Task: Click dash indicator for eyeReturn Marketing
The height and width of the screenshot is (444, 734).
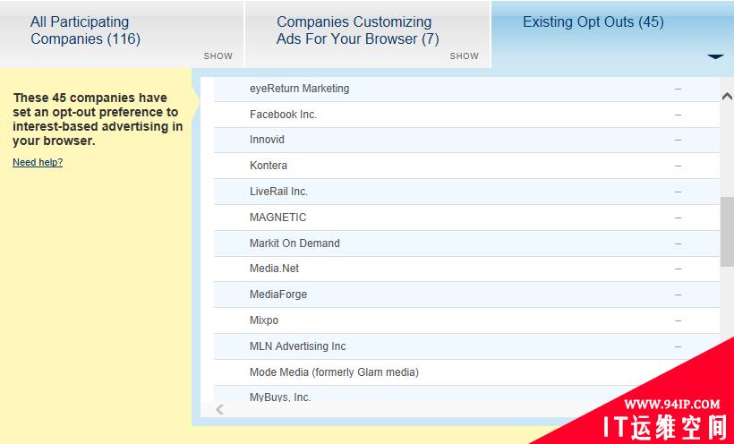Action: [678, 89]
